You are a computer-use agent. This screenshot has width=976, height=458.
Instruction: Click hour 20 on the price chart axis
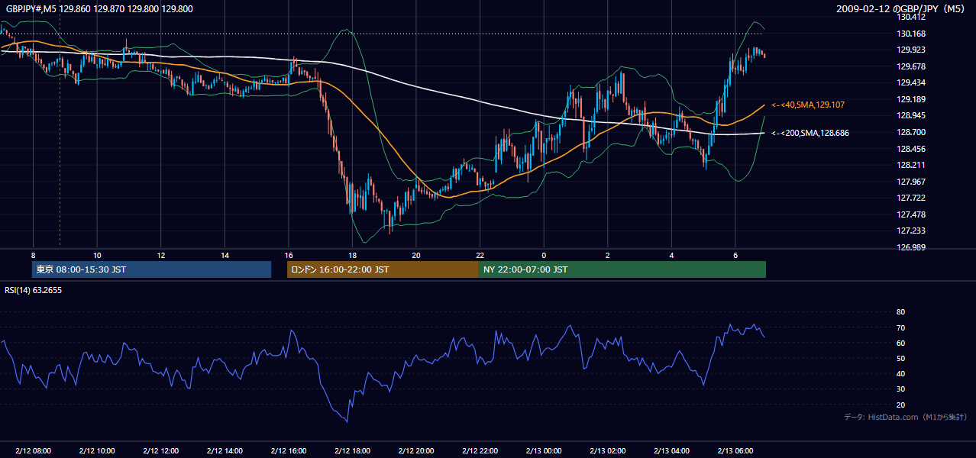point(415,255)
